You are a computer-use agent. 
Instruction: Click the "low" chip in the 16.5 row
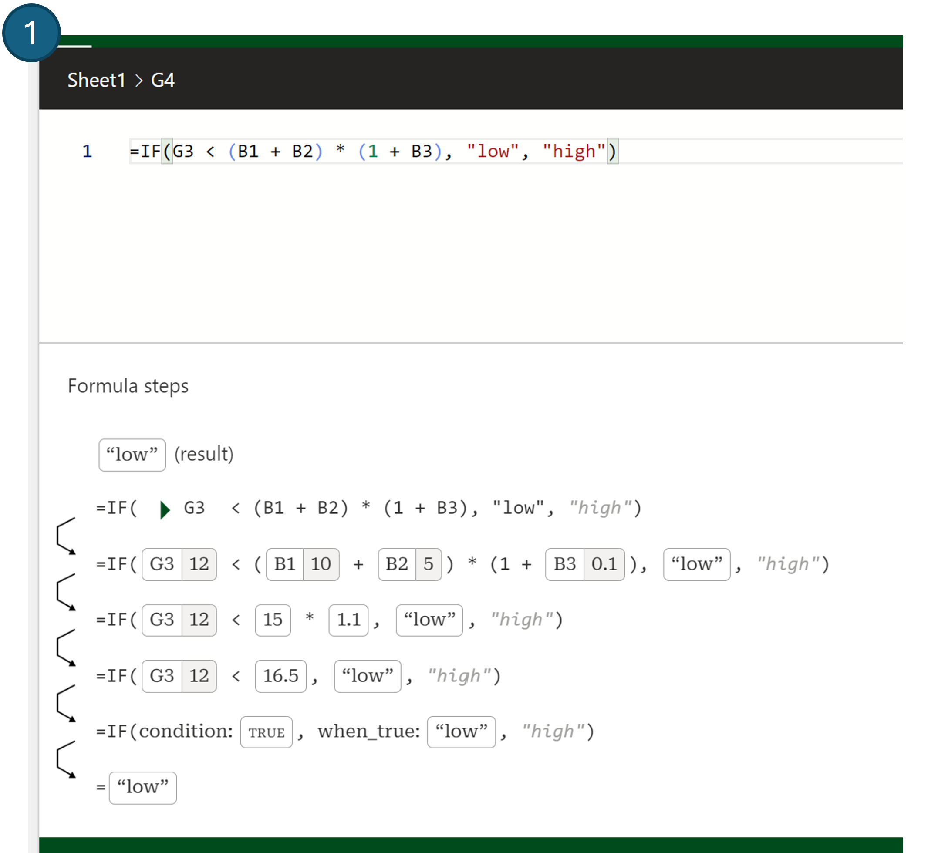tap(368, 676)
